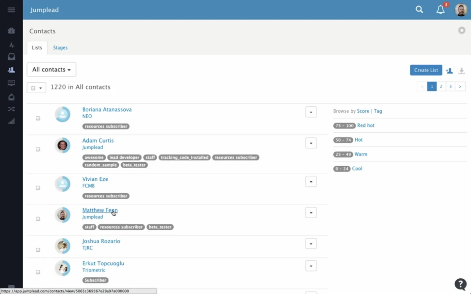Image resolution: width=471 pixels, height=294 pixels.
Task: Go to next page arrow
Action: point(460,87)
